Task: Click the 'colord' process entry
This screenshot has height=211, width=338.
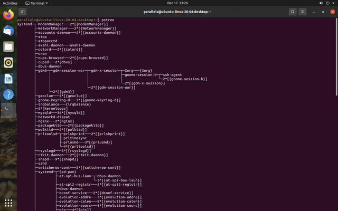Action: 44,50
